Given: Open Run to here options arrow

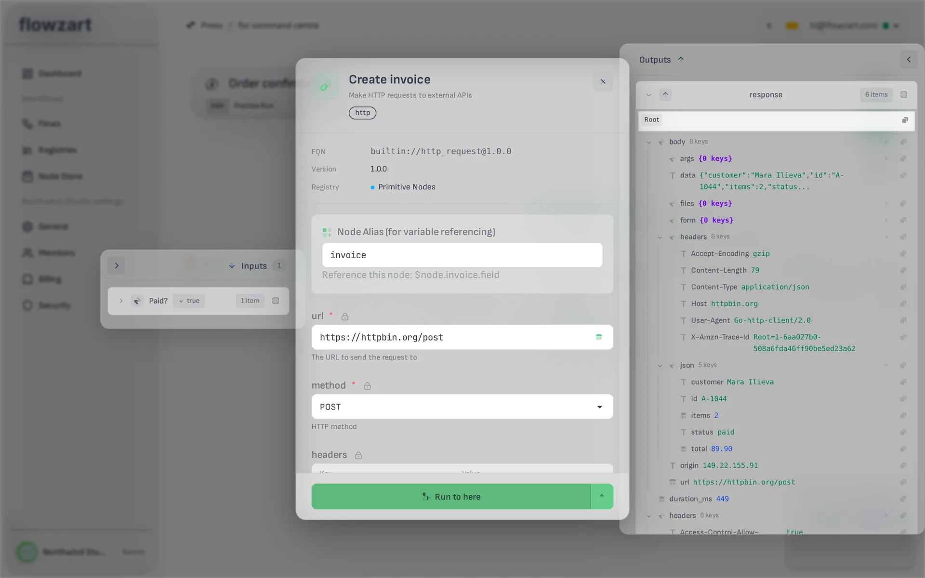Looking at the screenshot, I should (602, 497).
